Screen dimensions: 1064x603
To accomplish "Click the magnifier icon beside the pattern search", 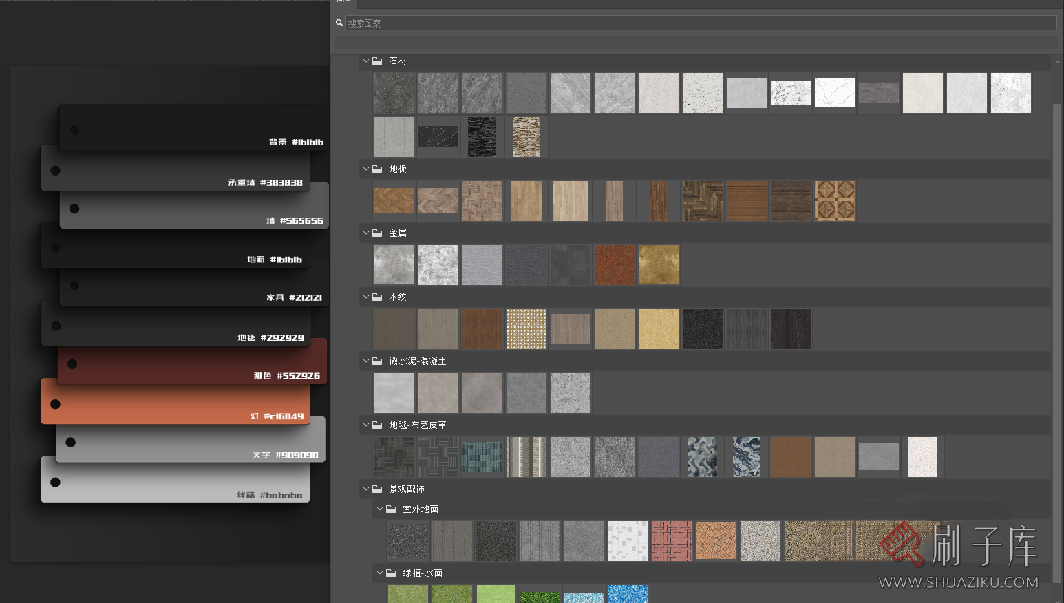I will 339,23.
